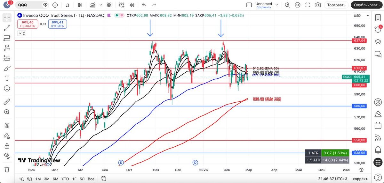Click the market status indicator pill
Screen dimensions: 384x183
119,15
